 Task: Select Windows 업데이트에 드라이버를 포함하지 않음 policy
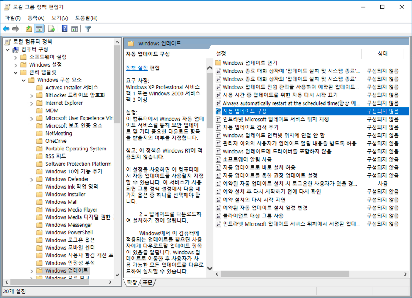277,151
